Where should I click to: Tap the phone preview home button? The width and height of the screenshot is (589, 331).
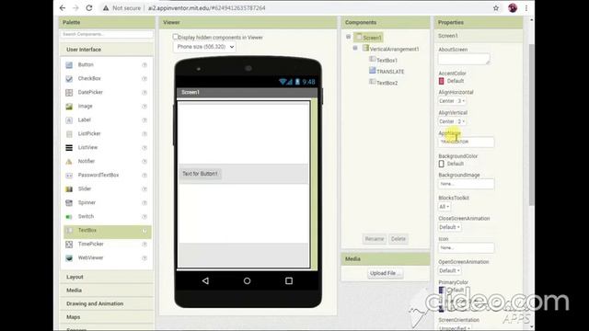coord(247,280)
